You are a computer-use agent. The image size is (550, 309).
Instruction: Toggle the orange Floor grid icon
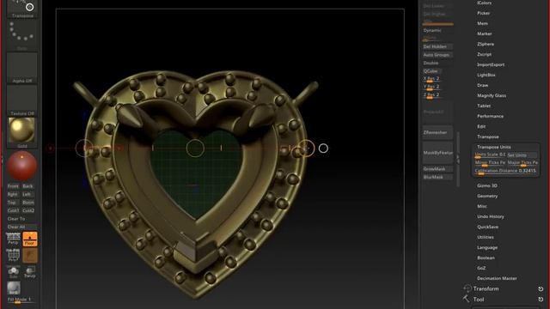(x=30, y=239)
